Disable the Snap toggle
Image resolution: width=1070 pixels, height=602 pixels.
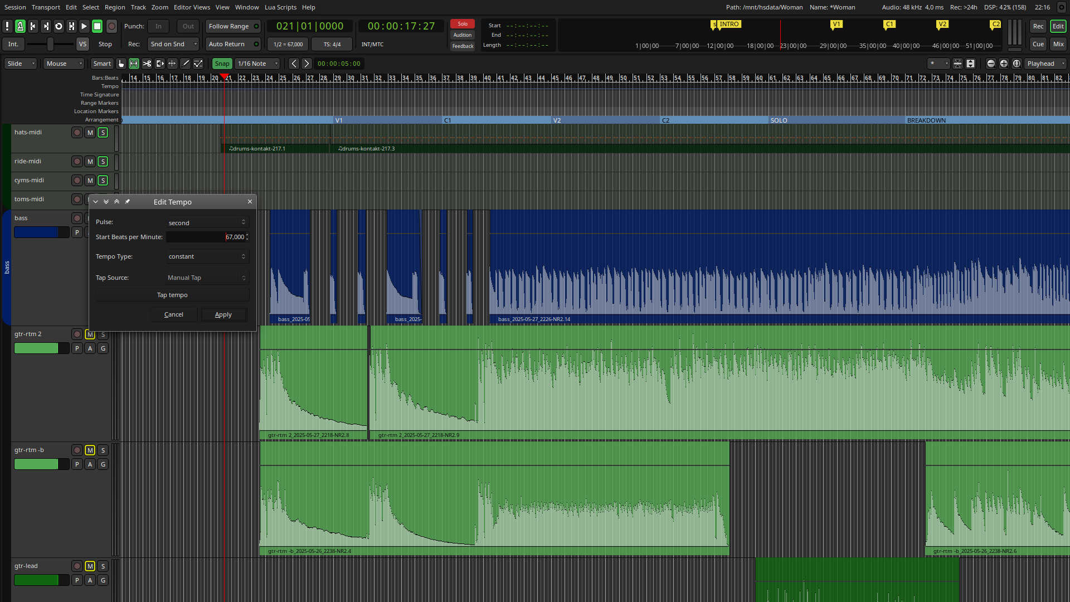[222, 64]
